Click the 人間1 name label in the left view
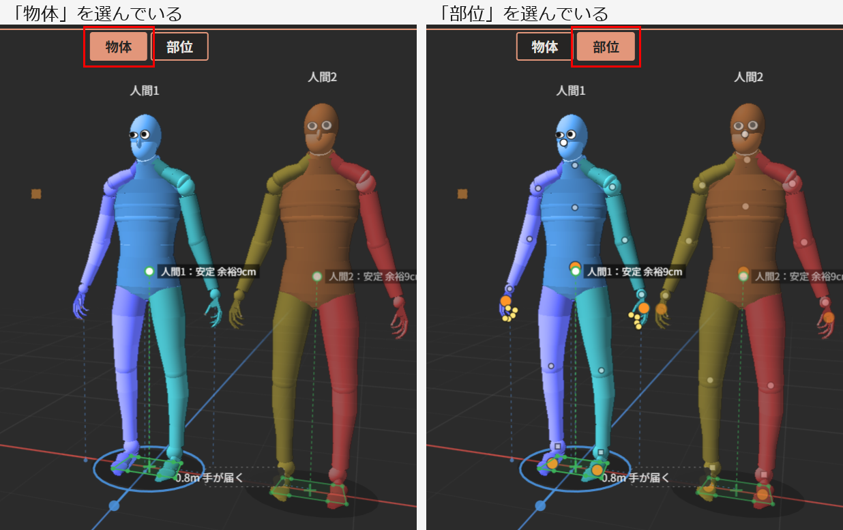 click(x=145, y=90)
